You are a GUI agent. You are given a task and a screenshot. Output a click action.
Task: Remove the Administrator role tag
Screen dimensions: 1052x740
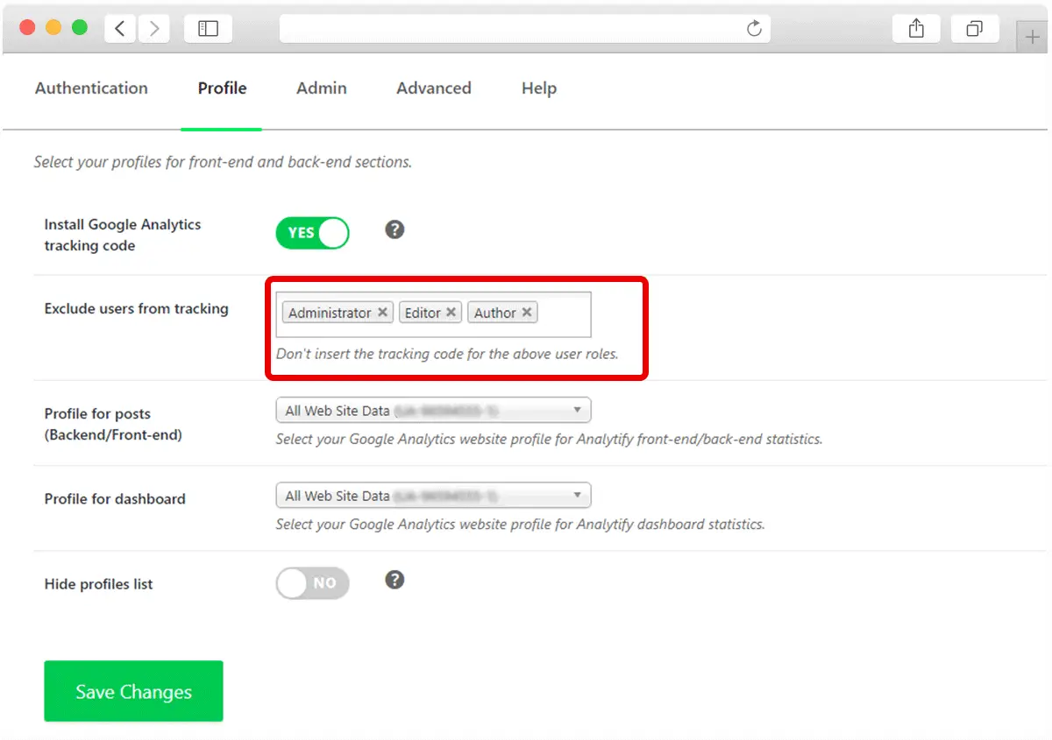pos(383,313)
